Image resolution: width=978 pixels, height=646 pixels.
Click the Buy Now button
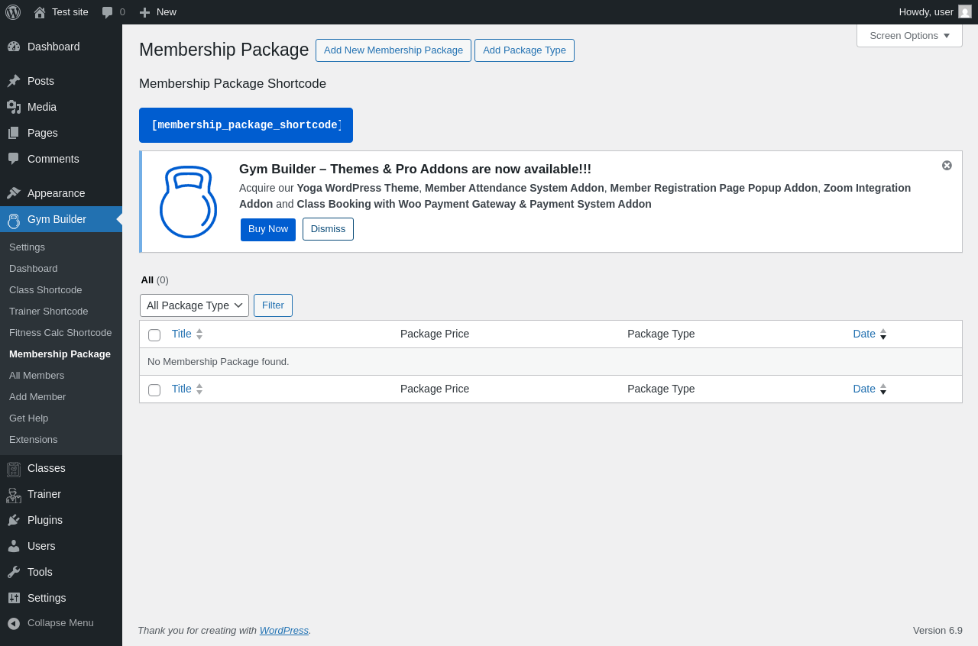[268, 229]
